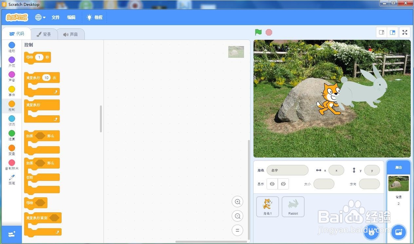Reset workspace zoom with equals button
This screenshot has height=244, width=414.
[237, 230]
